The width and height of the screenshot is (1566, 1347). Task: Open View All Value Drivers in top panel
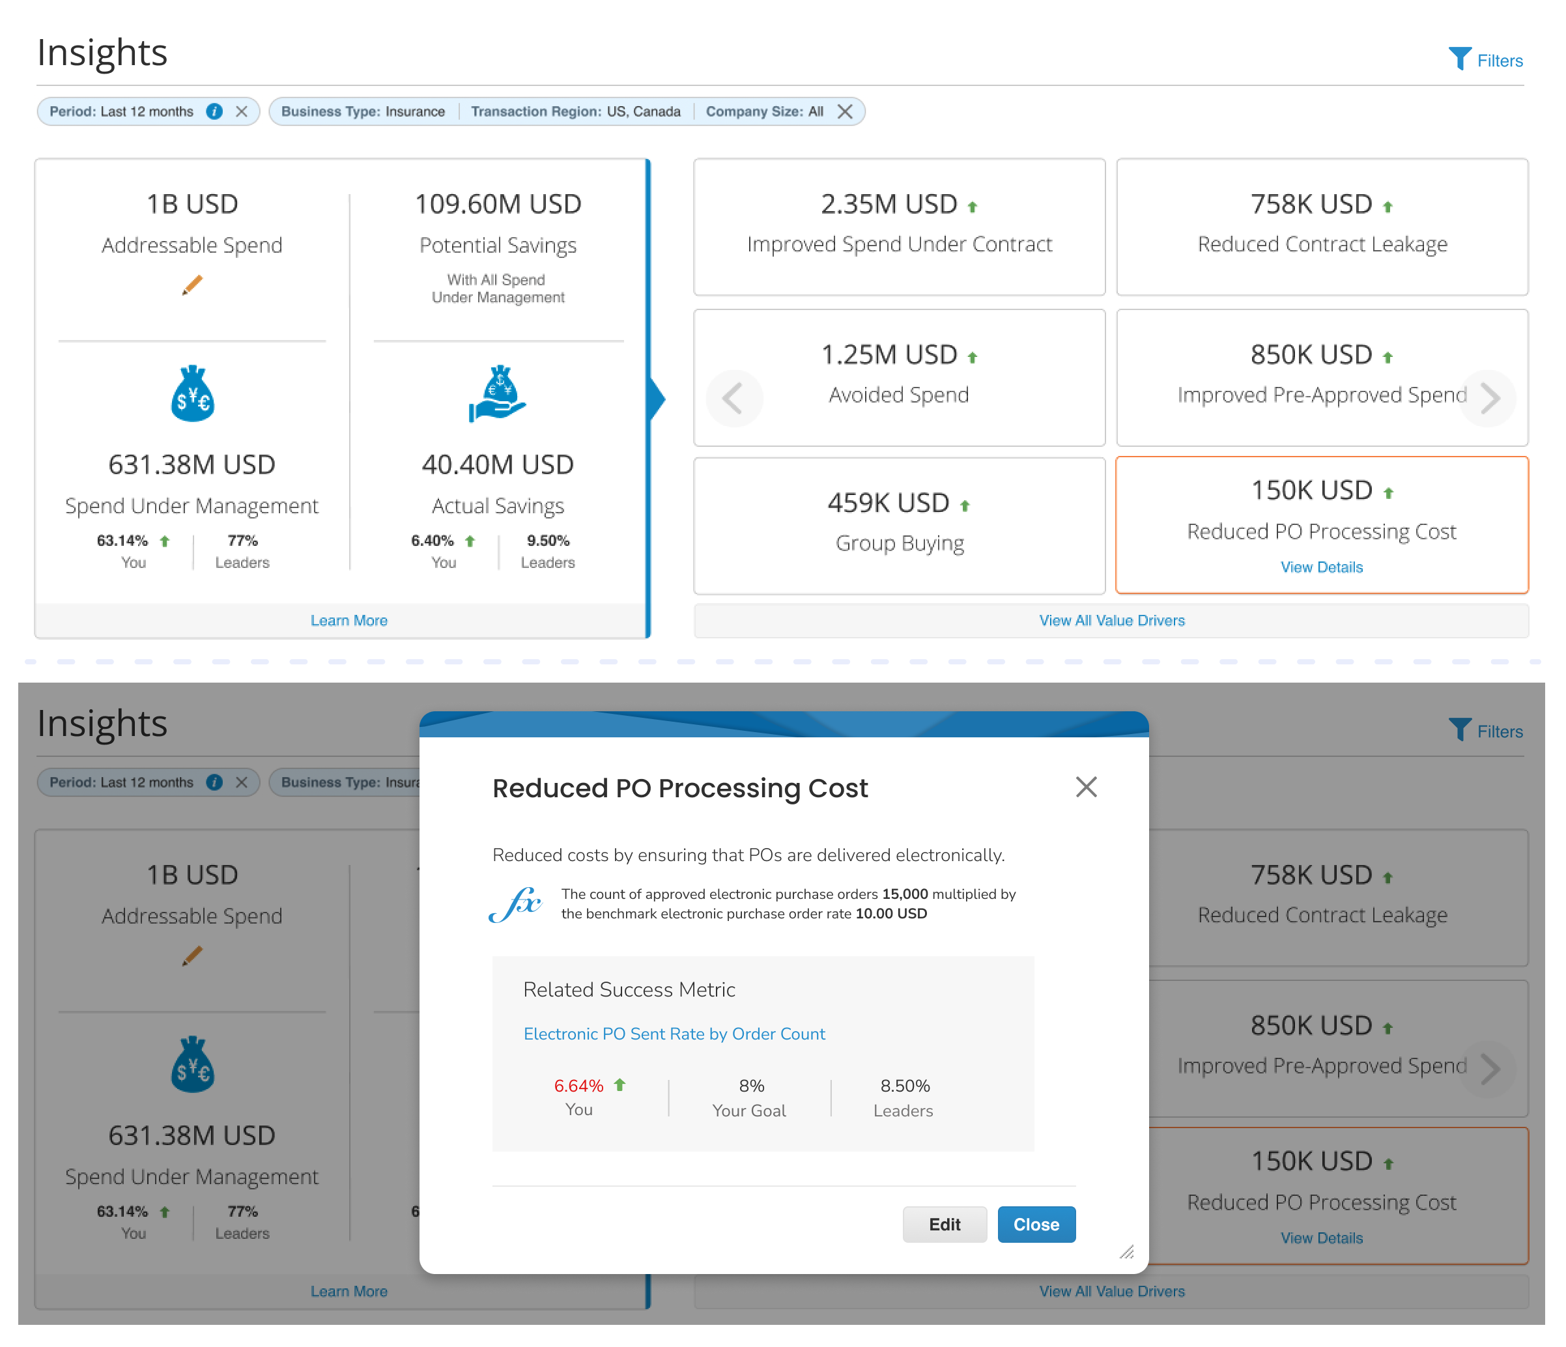(1111, 620)
